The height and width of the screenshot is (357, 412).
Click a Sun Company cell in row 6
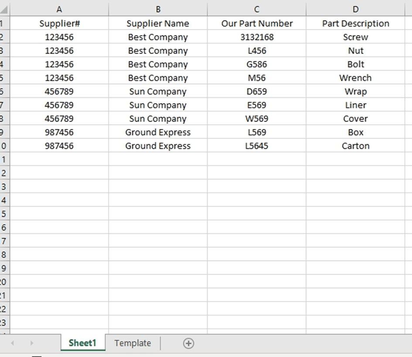click(x=157, y=91)
